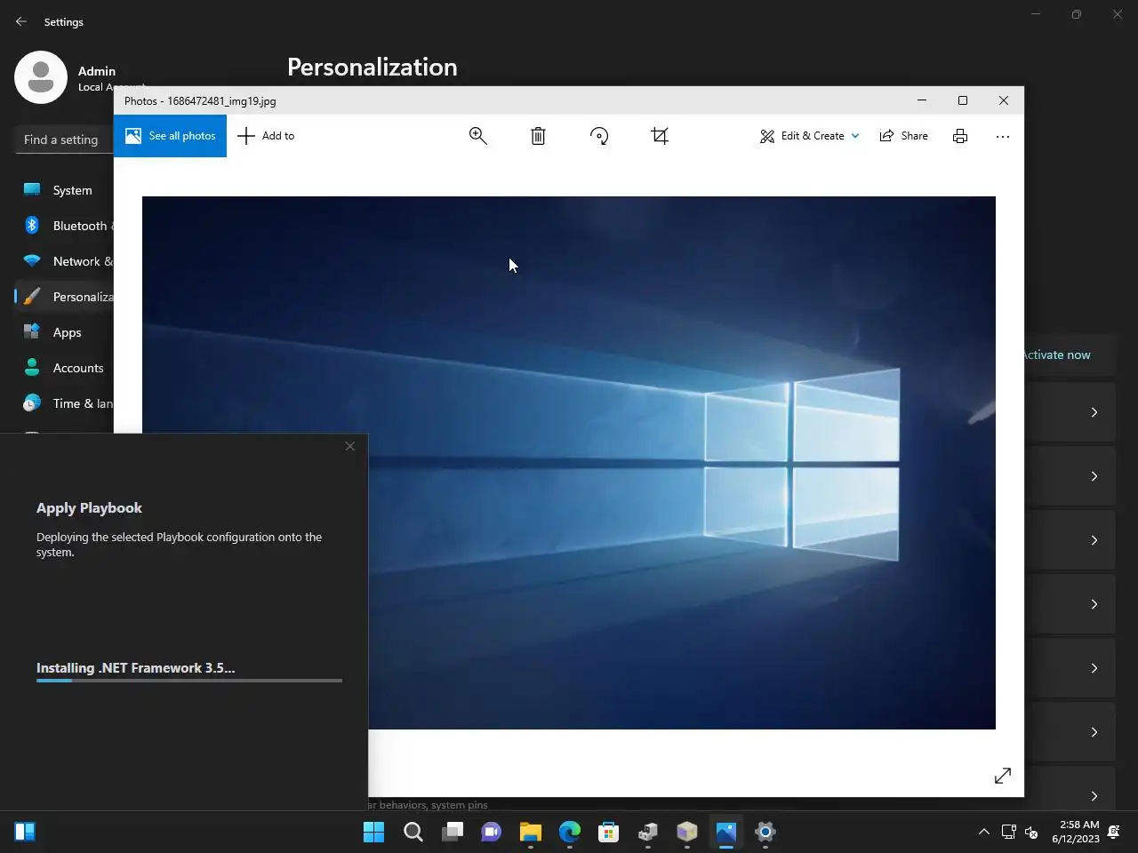Open the See more ellipsis menu
This screenshot has height=853, width=1138.
pyautogui.click(x=1003, y=136)
